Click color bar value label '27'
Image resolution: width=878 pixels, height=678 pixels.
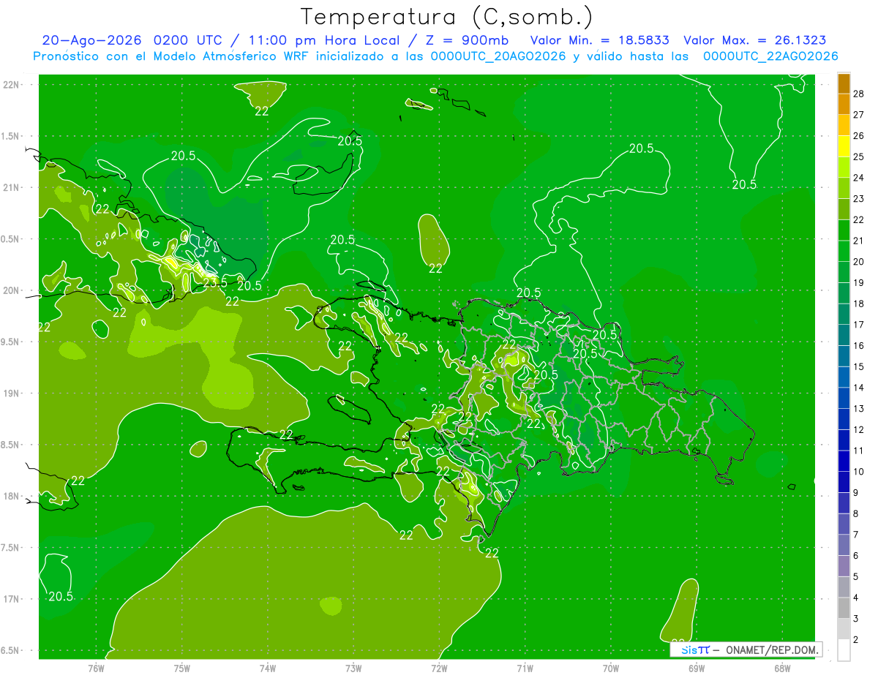pos(860,115)
